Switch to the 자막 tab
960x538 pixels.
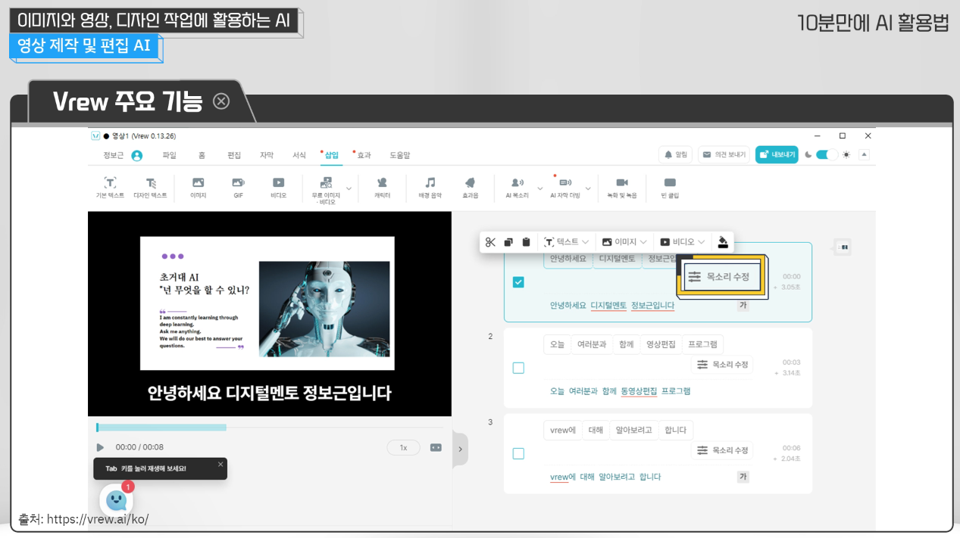[x=267, y=155]
